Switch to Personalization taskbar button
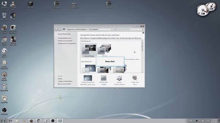The height and width of the screenshot is (123, 220). [60, 121]
